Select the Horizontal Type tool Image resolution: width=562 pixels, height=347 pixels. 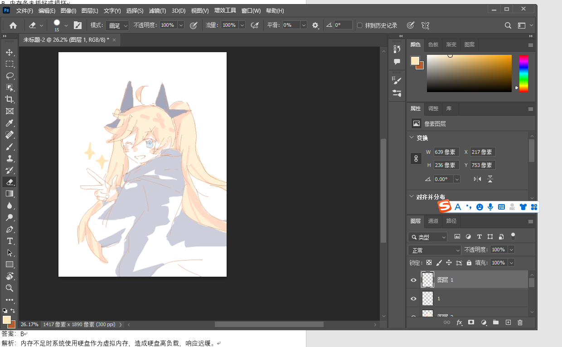(10, 241)
